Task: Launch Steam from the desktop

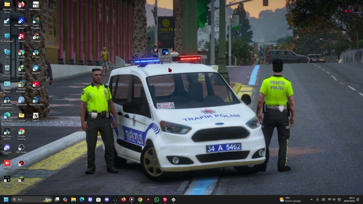Action: click(x=7, y=22)
